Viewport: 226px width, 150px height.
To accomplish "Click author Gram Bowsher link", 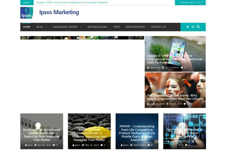I will (x=157, y=103).
